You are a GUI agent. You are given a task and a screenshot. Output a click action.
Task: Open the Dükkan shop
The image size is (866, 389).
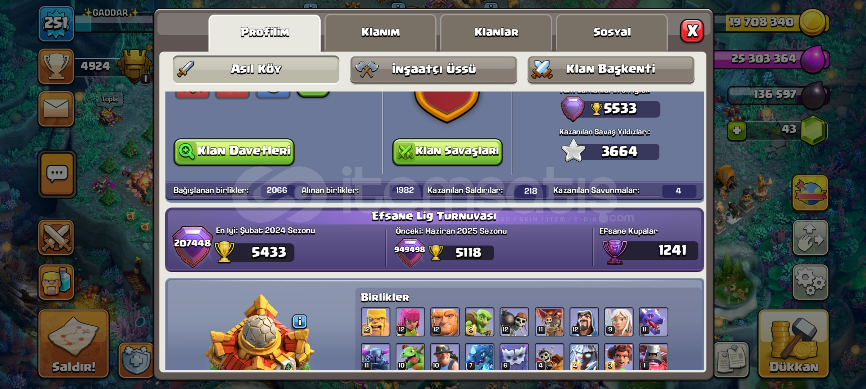click(794, 343)
